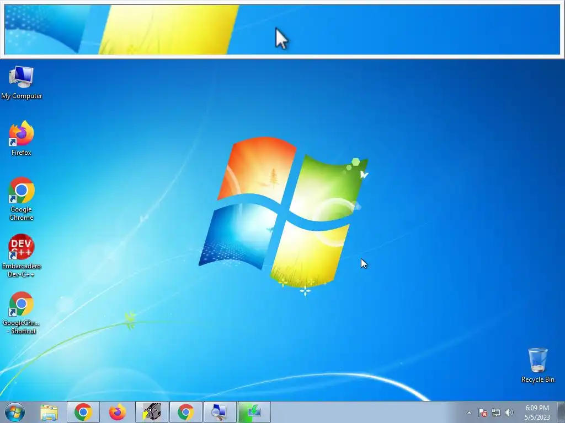
Task: Click the Show desktop strip after the clock
Action: (x=561, y=412)
